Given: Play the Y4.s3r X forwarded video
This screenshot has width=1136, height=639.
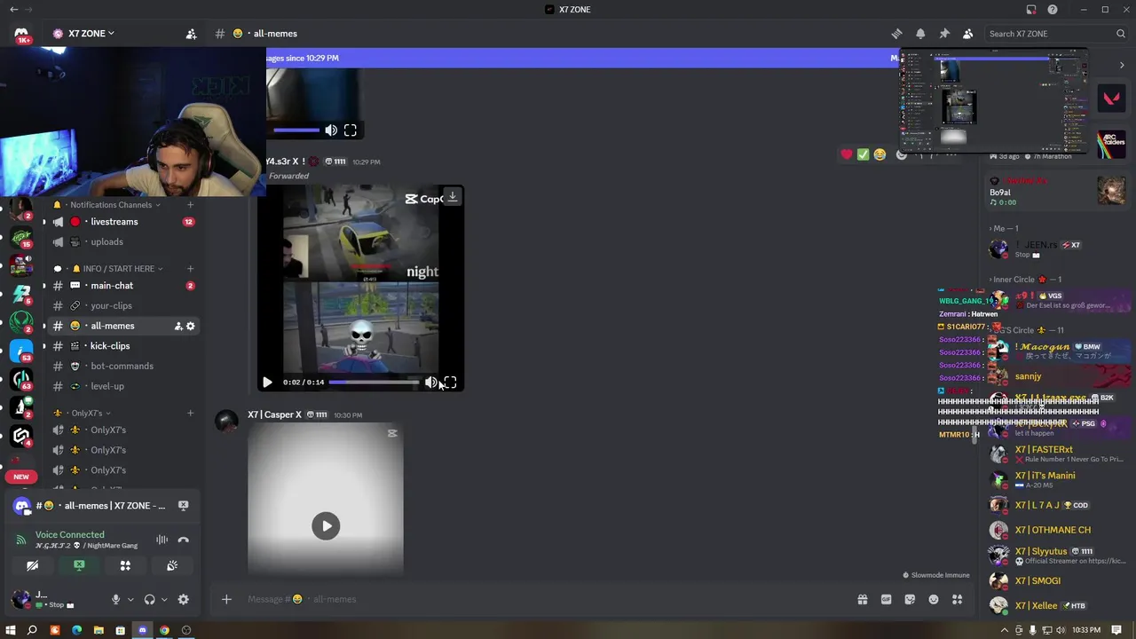Looking at the screenshot, I should [x=267, y=383].
